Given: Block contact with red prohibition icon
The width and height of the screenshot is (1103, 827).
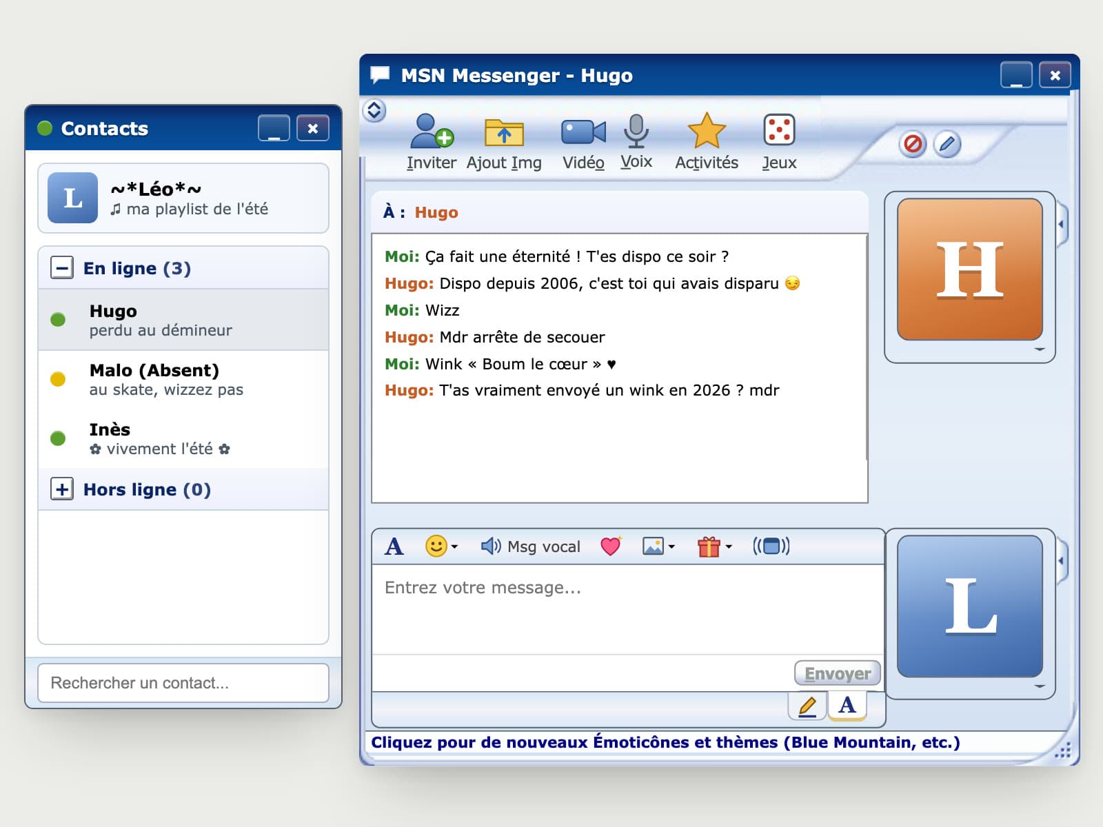Looking at the screenshot, I should click(913, 144).
